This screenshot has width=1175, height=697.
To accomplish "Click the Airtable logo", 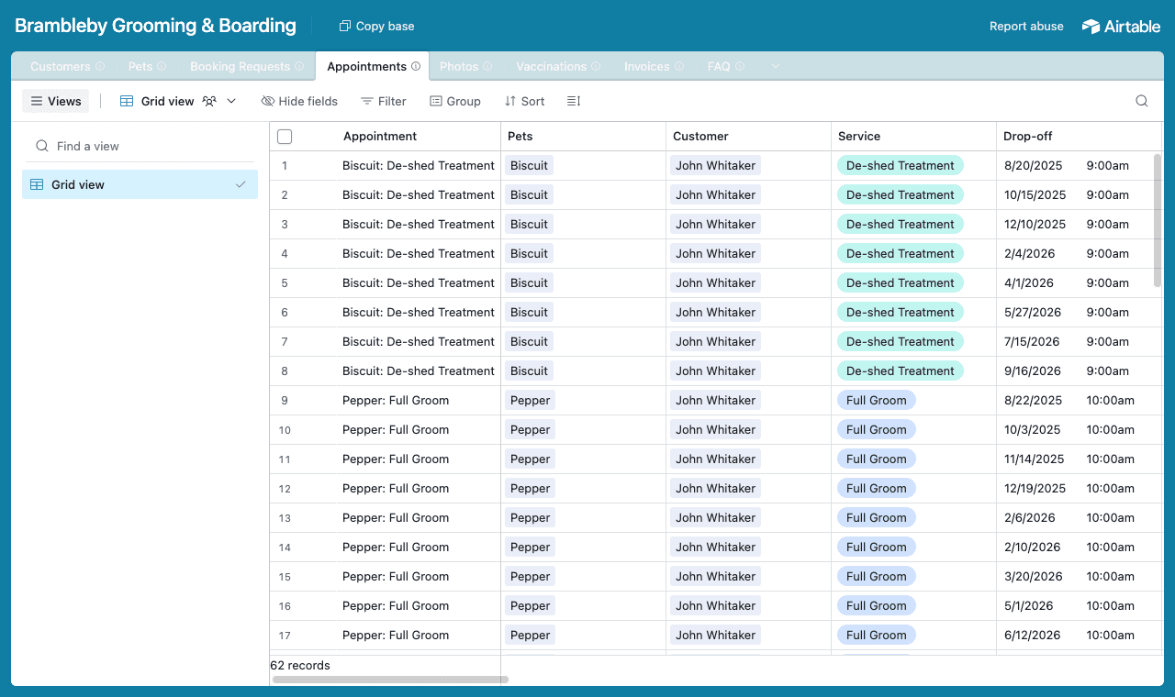I will pos(1121,27).
